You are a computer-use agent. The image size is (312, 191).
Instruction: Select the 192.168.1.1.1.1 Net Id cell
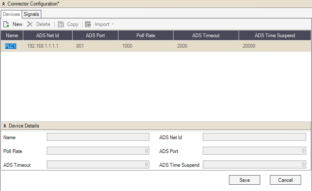pyautogui.click(x=43, y=46)
